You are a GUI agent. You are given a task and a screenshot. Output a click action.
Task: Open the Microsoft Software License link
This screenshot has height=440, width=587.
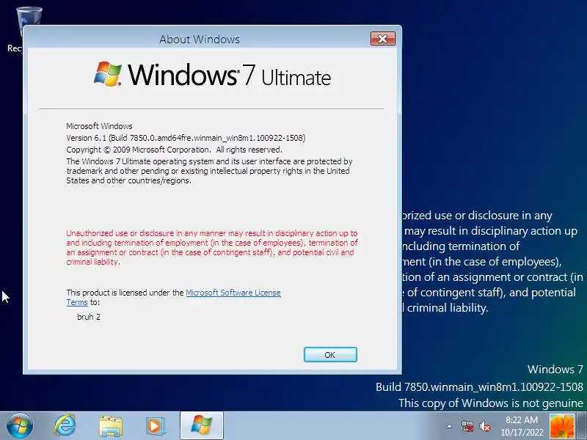[x=233, y=293]
